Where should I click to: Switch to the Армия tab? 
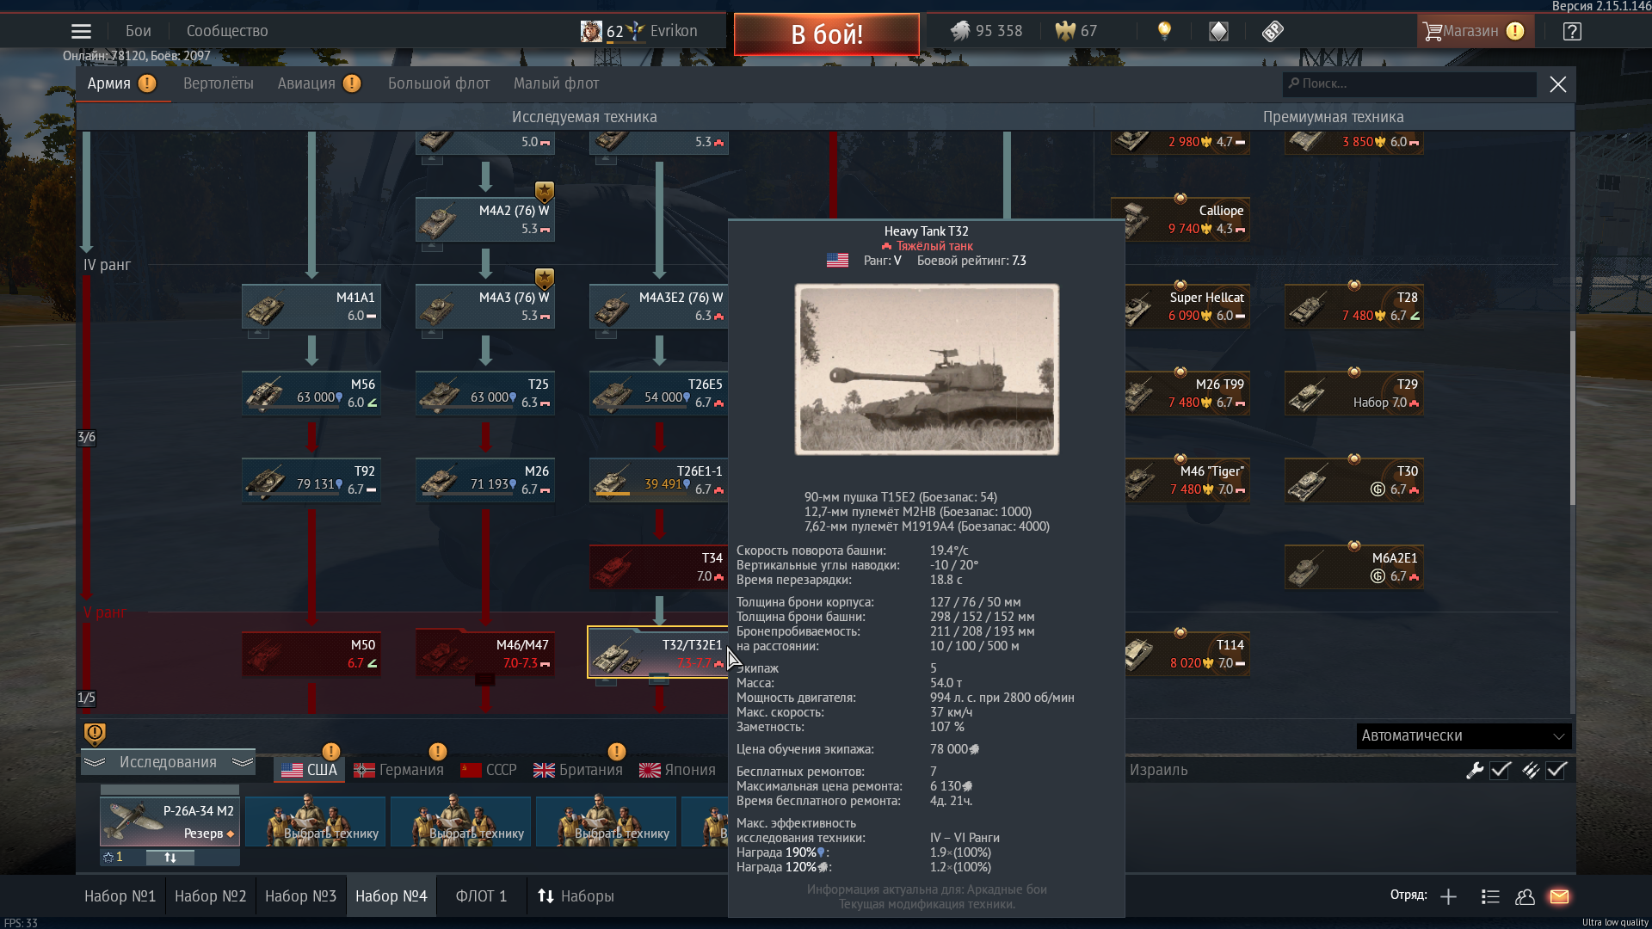click(x=121, y=83)
